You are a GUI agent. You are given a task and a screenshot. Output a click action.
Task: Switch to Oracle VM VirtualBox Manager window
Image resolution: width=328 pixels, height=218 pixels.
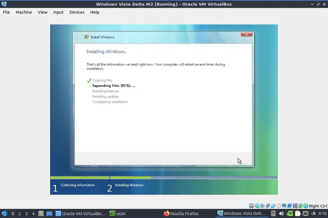[x=81, y=214]
